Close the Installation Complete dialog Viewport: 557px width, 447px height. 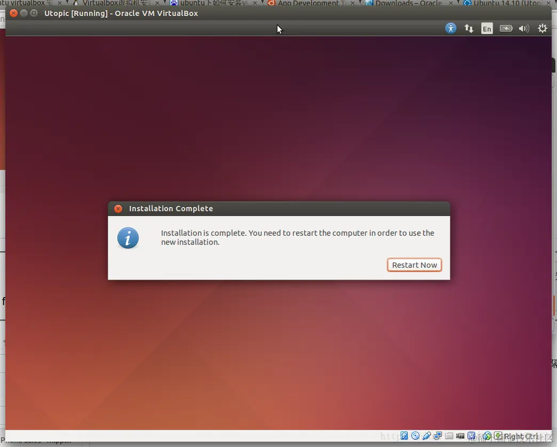pos(118,209)
